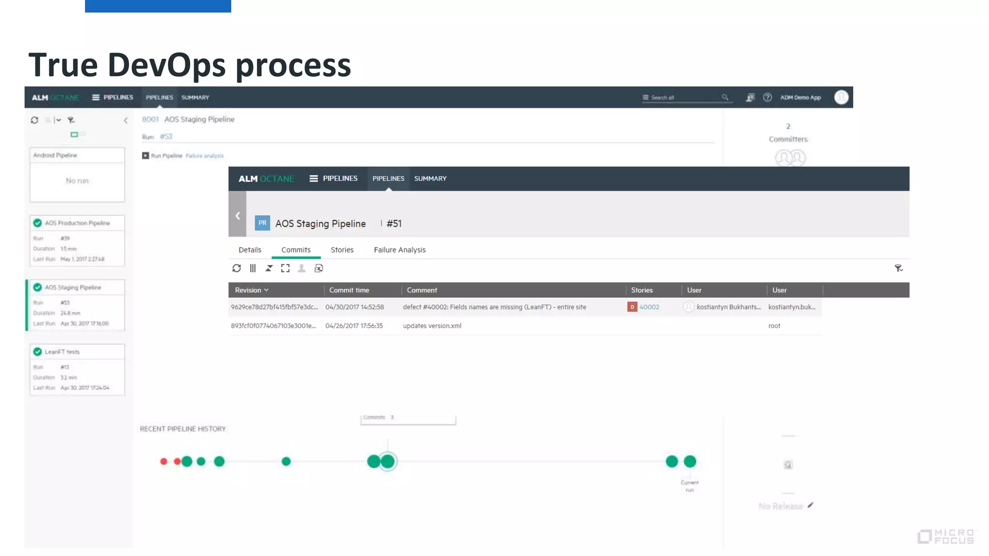Select PIPELINES tab in foreground header
The image size is (989, 556).
(388, 179)
